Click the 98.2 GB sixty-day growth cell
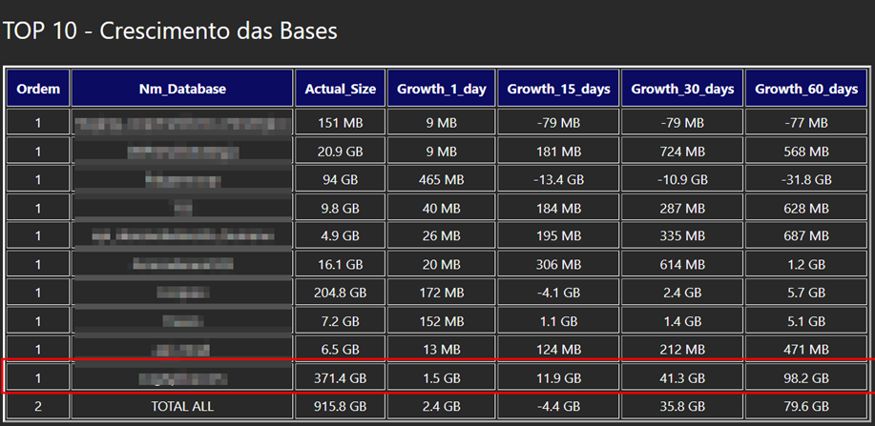The width and height of the screenshot is (875, 426). point(806,378)
